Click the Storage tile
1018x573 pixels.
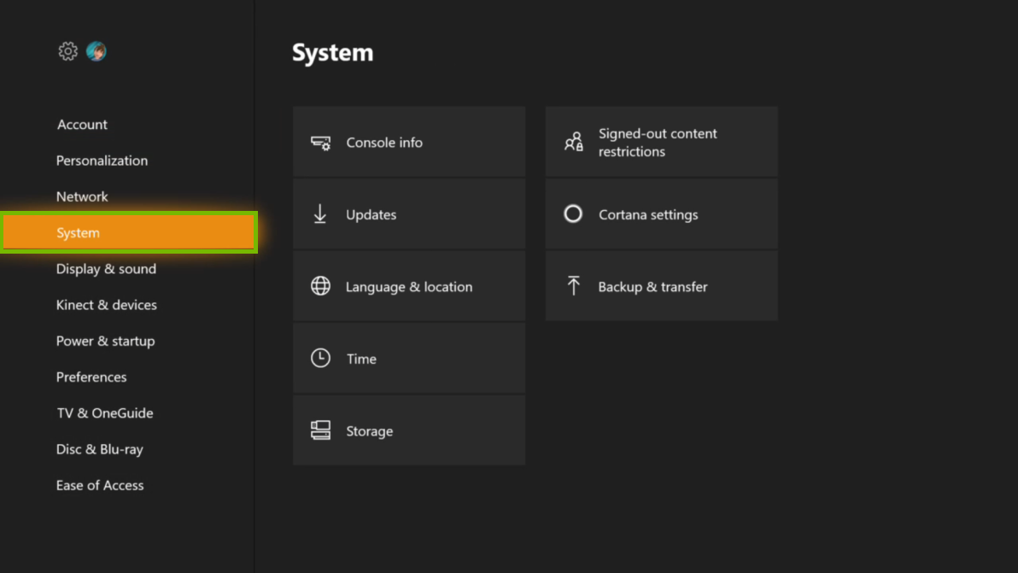click(409, 430)
